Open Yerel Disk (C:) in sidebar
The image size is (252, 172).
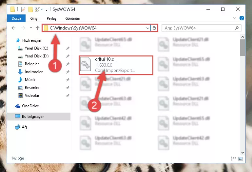pyautogui.click(x=36, y=48)
